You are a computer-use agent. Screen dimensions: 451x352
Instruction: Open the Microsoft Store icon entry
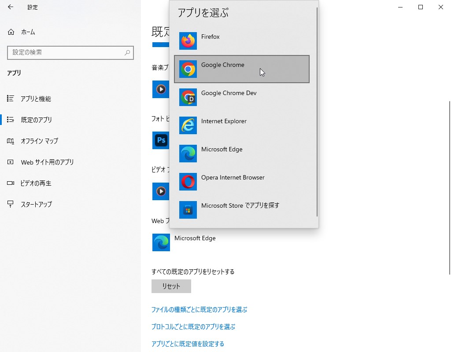(x=188, y=210)
